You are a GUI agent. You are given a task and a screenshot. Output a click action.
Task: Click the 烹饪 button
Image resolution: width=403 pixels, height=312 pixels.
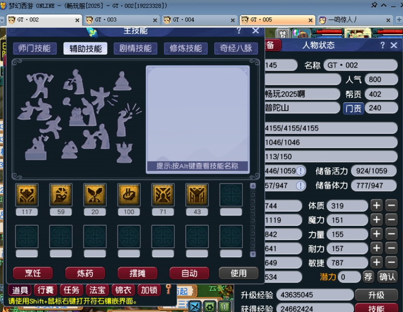(33, 273)
